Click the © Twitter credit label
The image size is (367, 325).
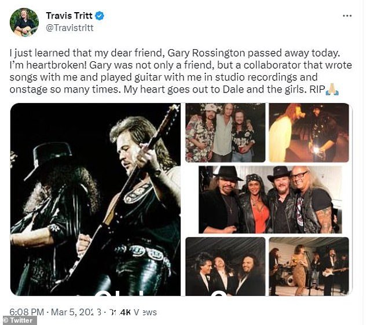(19, 320)
